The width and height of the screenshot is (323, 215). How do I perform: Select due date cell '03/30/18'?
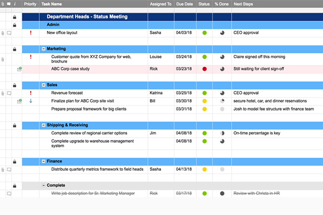coord(185,101)
